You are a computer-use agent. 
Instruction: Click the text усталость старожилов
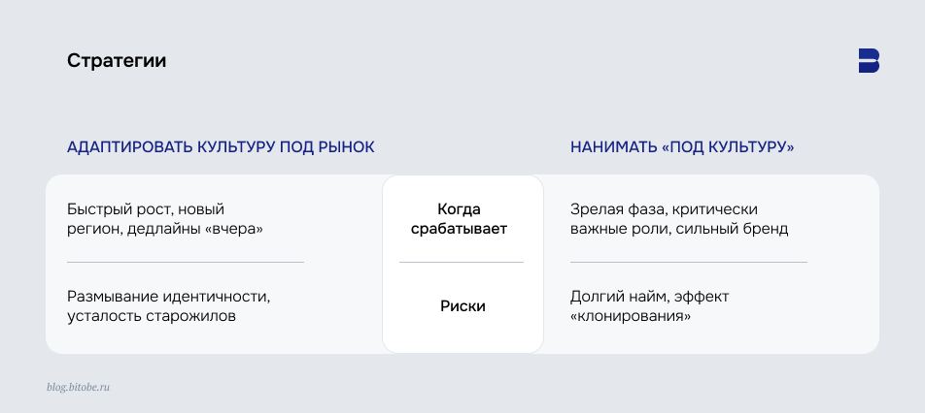151,316
